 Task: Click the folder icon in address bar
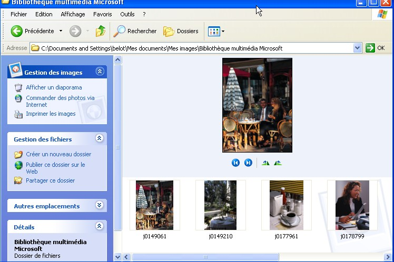coord(35,48)
